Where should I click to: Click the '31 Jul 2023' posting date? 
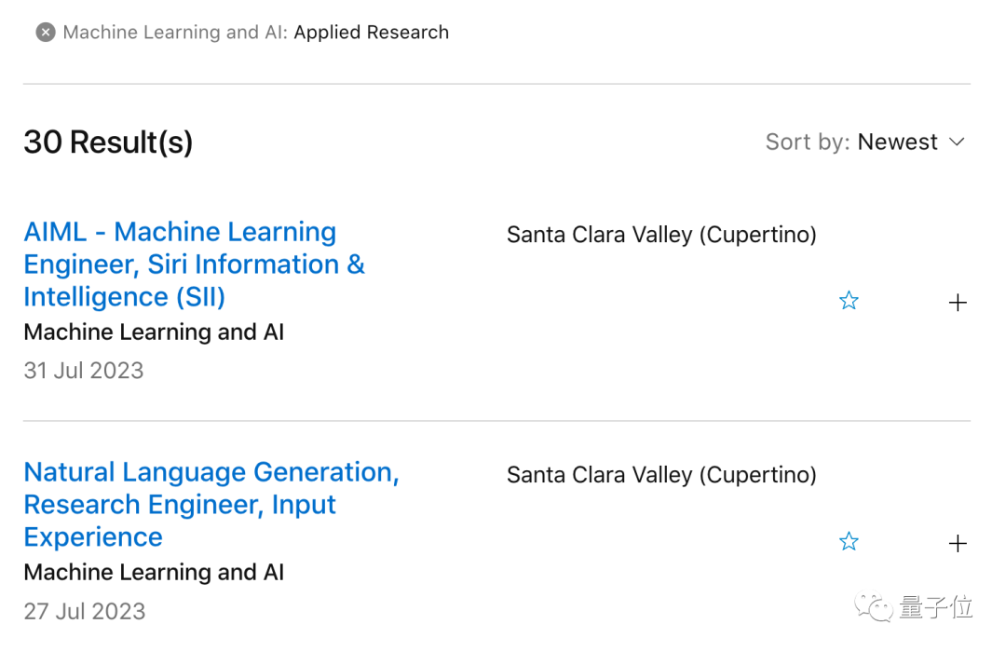click(84, 371)
